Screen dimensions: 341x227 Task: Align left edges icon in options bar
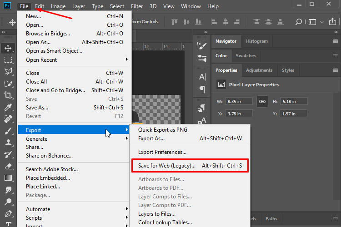[214, 22]
